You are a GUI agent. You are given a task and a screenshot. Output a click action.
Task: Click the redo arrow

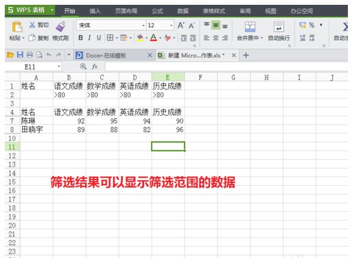tap(58, 55)
